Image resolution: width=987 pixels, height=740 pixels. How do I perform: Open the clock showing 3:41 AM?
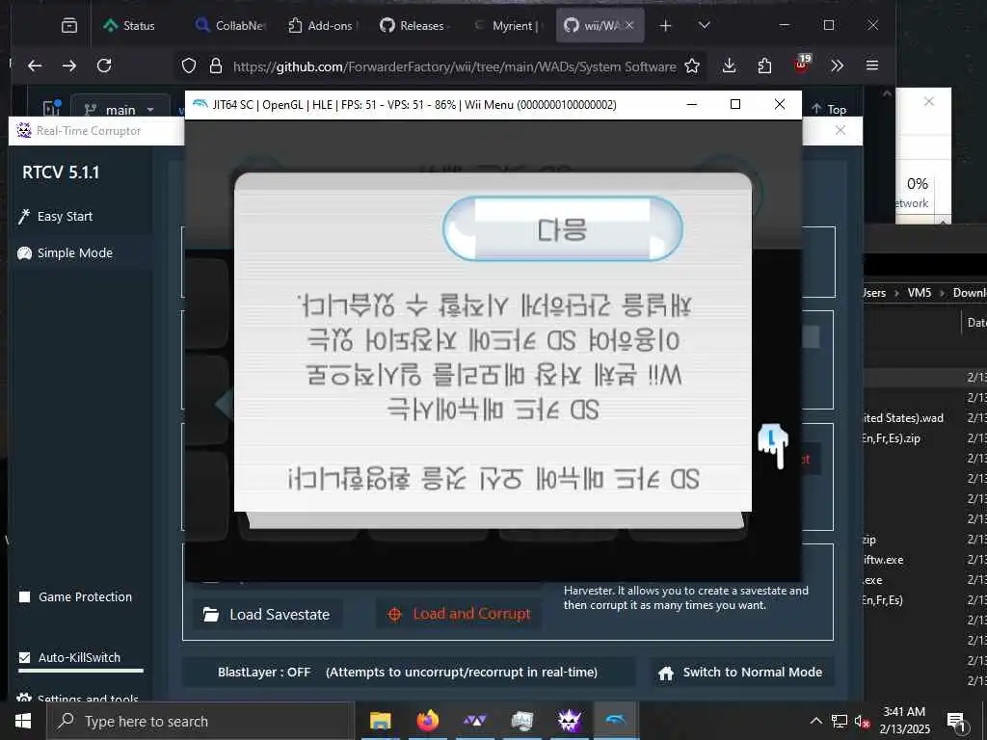click(904, 721)
